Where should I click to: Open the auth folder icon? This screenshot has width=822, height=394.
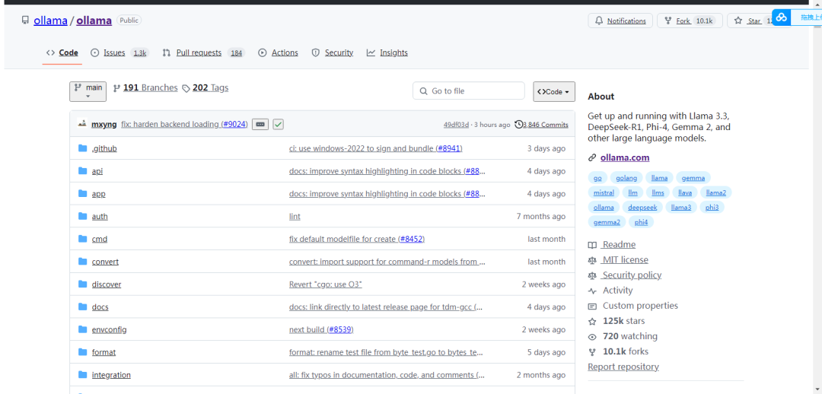pos(82,216)
